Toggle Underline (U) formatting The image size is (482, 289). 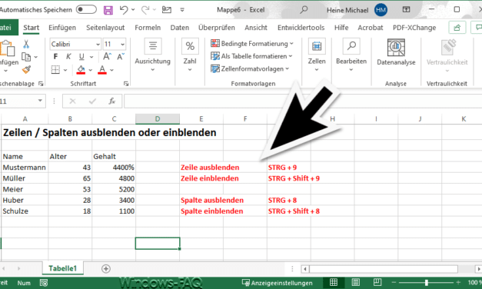pyautogui.click(x=81, y=57)
